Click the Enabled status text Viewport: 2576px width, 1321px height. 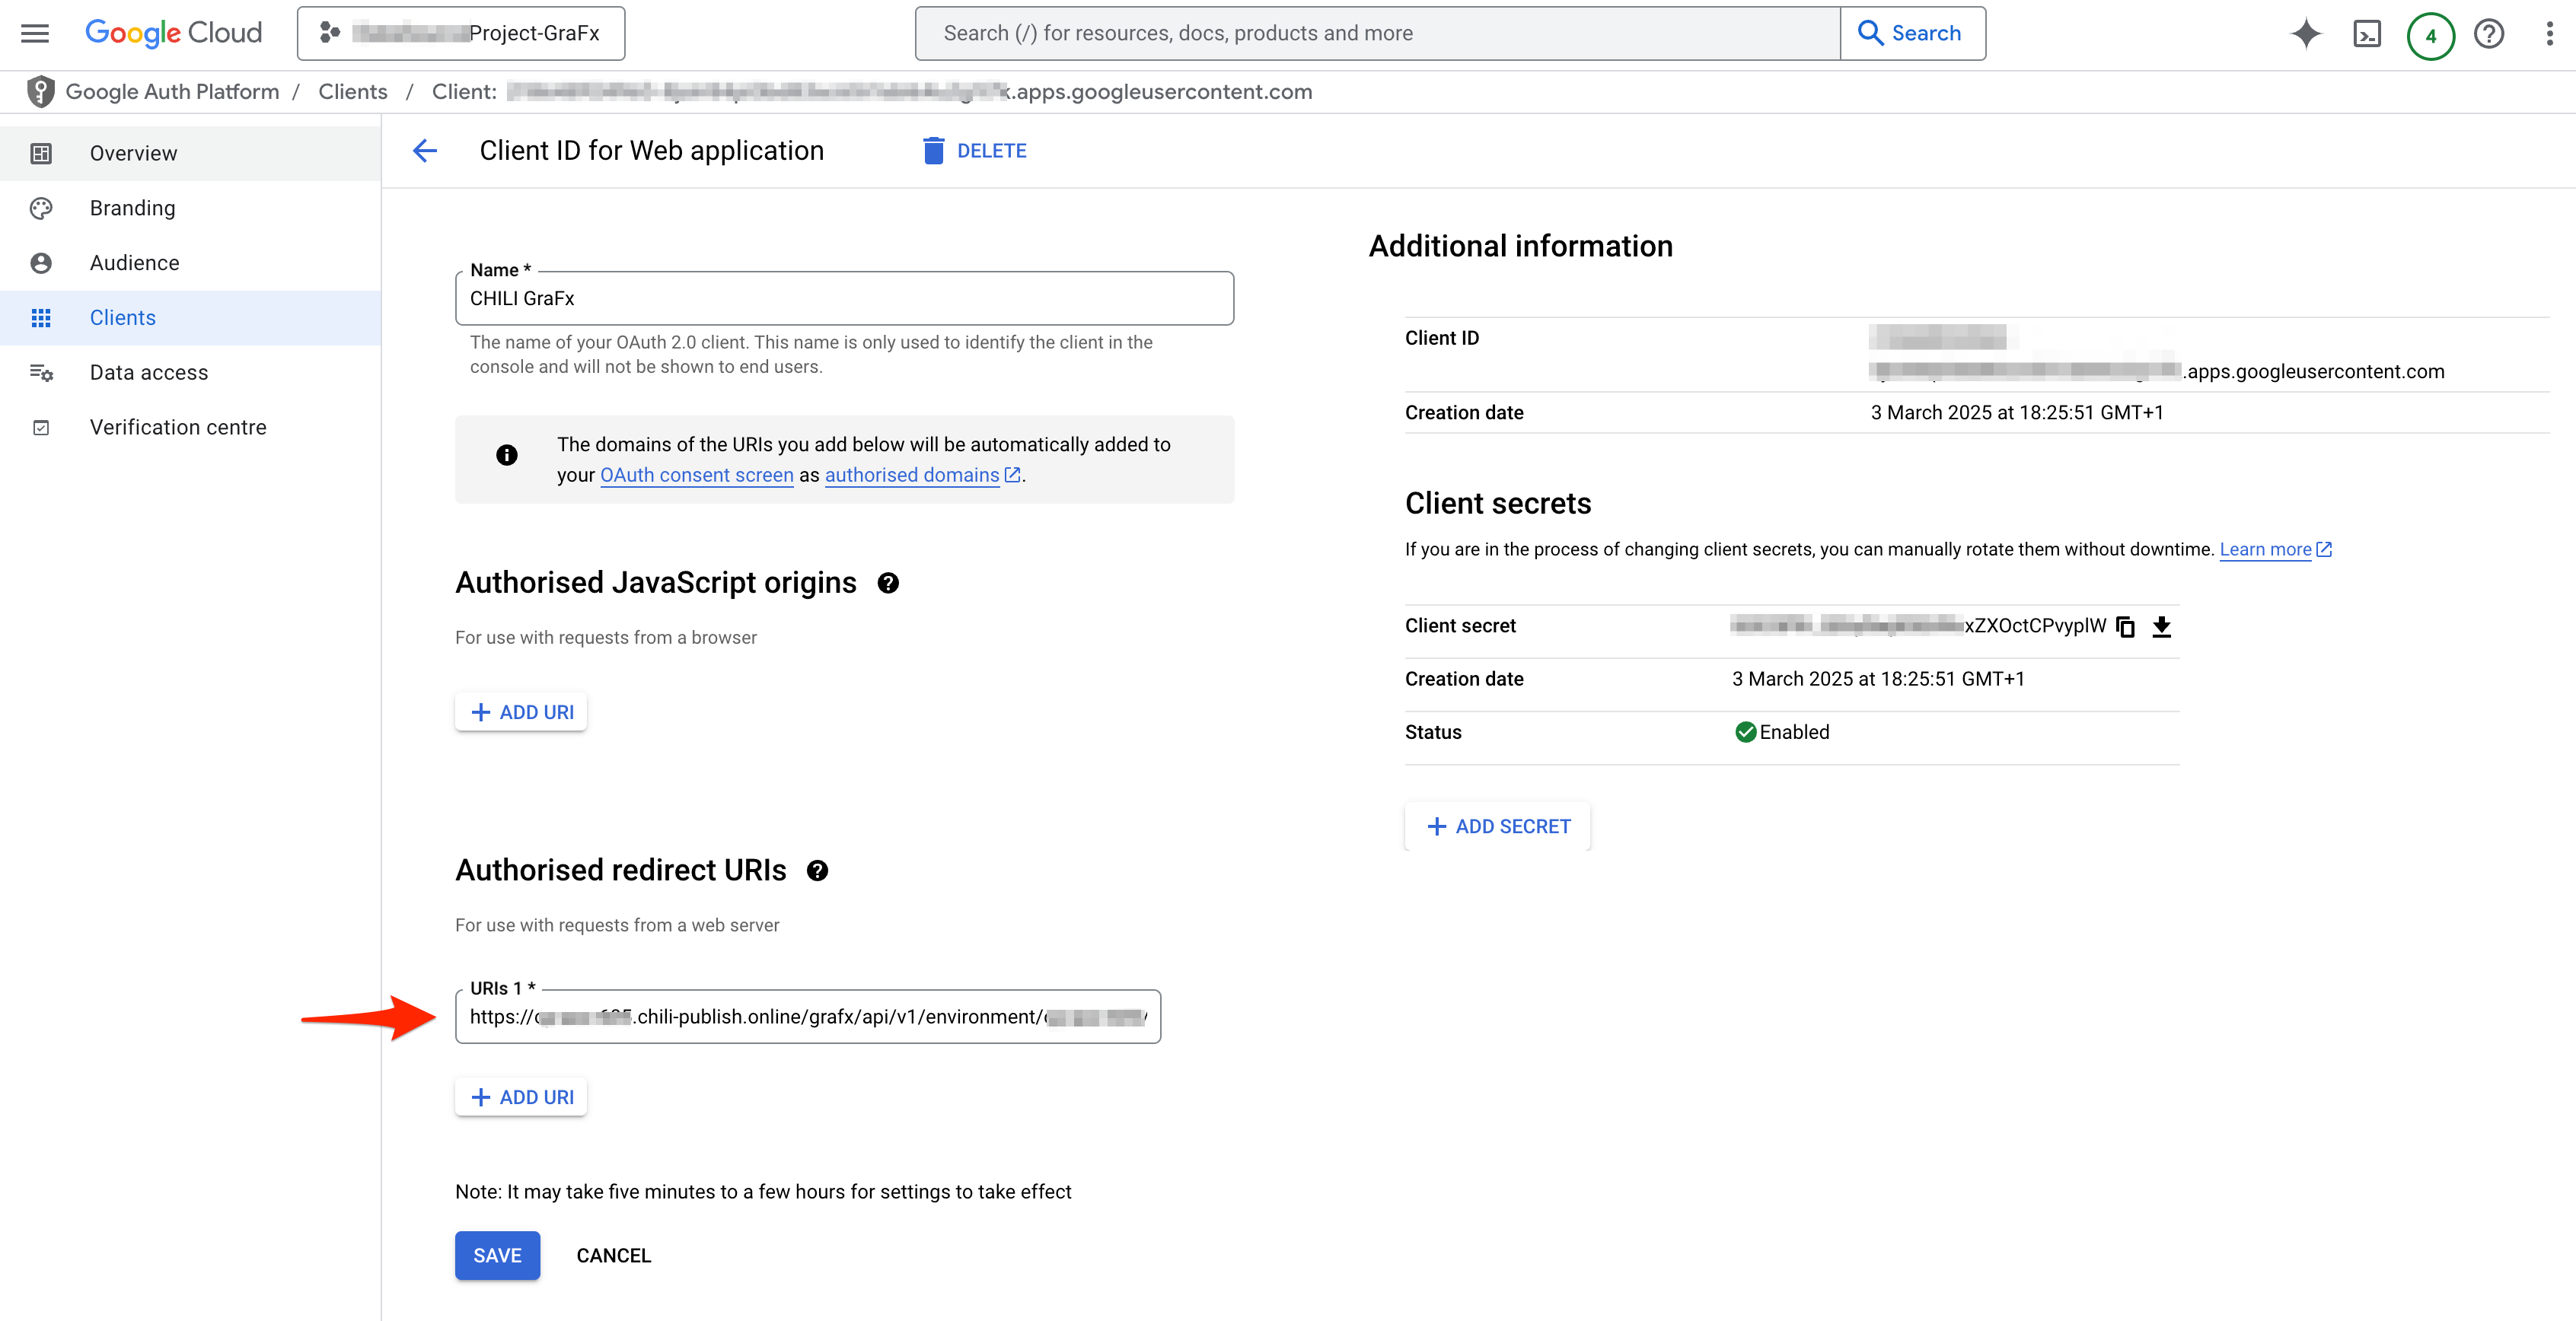tap(1794, 732)
